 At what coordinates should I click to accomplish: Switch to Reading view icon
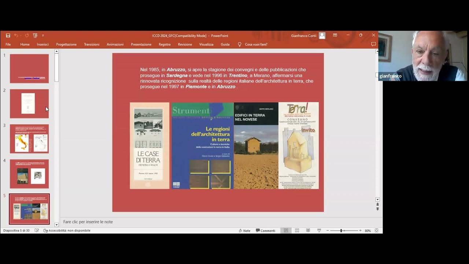point(308,231)
